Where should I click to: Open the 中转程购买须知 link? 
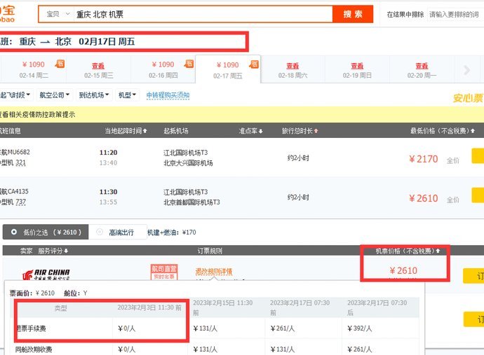click(168, 95)
